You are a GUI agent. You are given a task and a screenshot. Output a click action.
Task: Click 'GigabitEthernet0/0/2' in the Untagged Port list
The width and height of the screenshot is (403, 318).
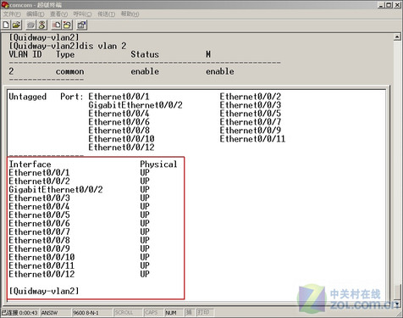tap(135, 105)
